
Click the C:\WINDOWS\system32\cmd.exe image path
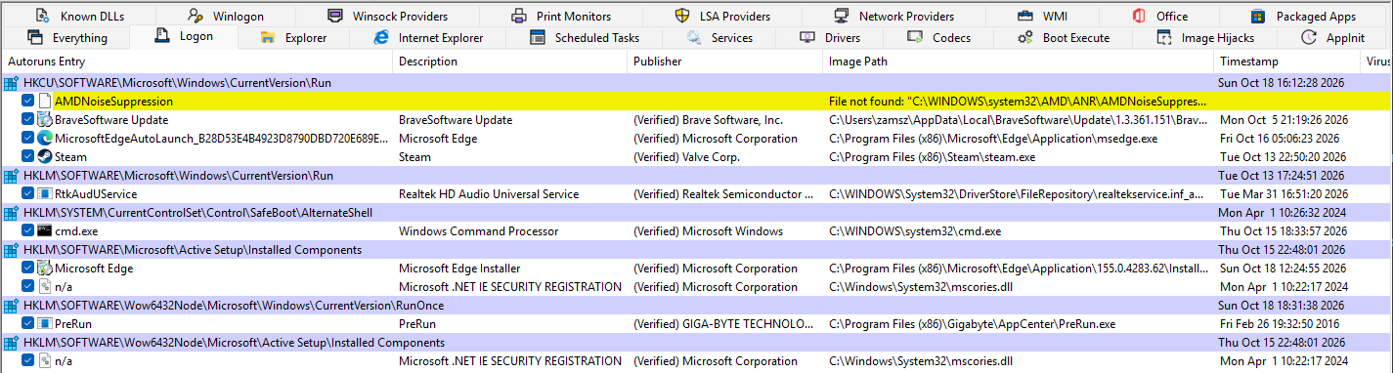click(915, 231)
